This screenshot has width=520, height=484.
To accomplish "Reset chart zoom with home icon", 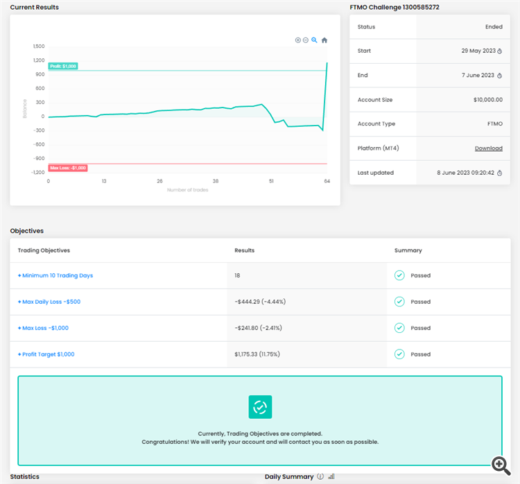I will tap(324, 40).
